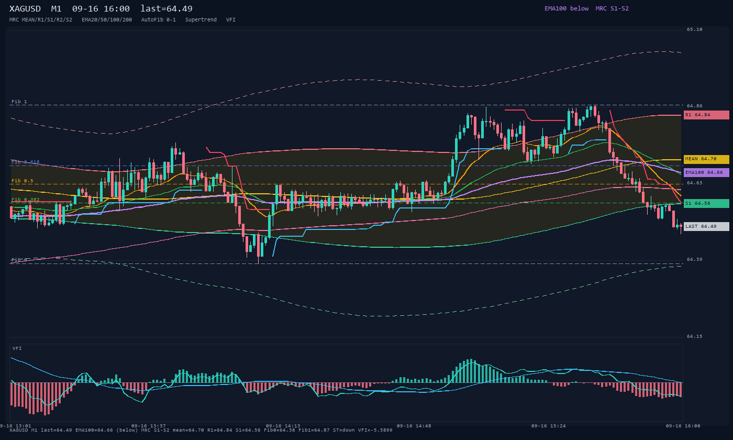Viewport: 733px width, 440px height.
Task: Click the 'Fib 0.382' level label
Action: (x=26, y=200)
